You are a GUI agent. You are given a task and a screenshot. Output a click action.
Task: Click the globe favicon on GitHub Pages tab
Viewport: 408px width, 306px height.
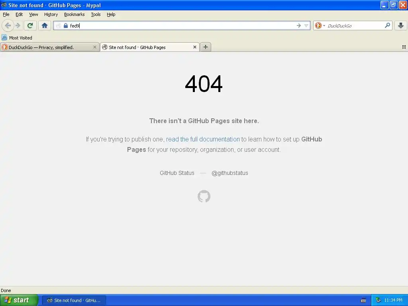[105, 47]
